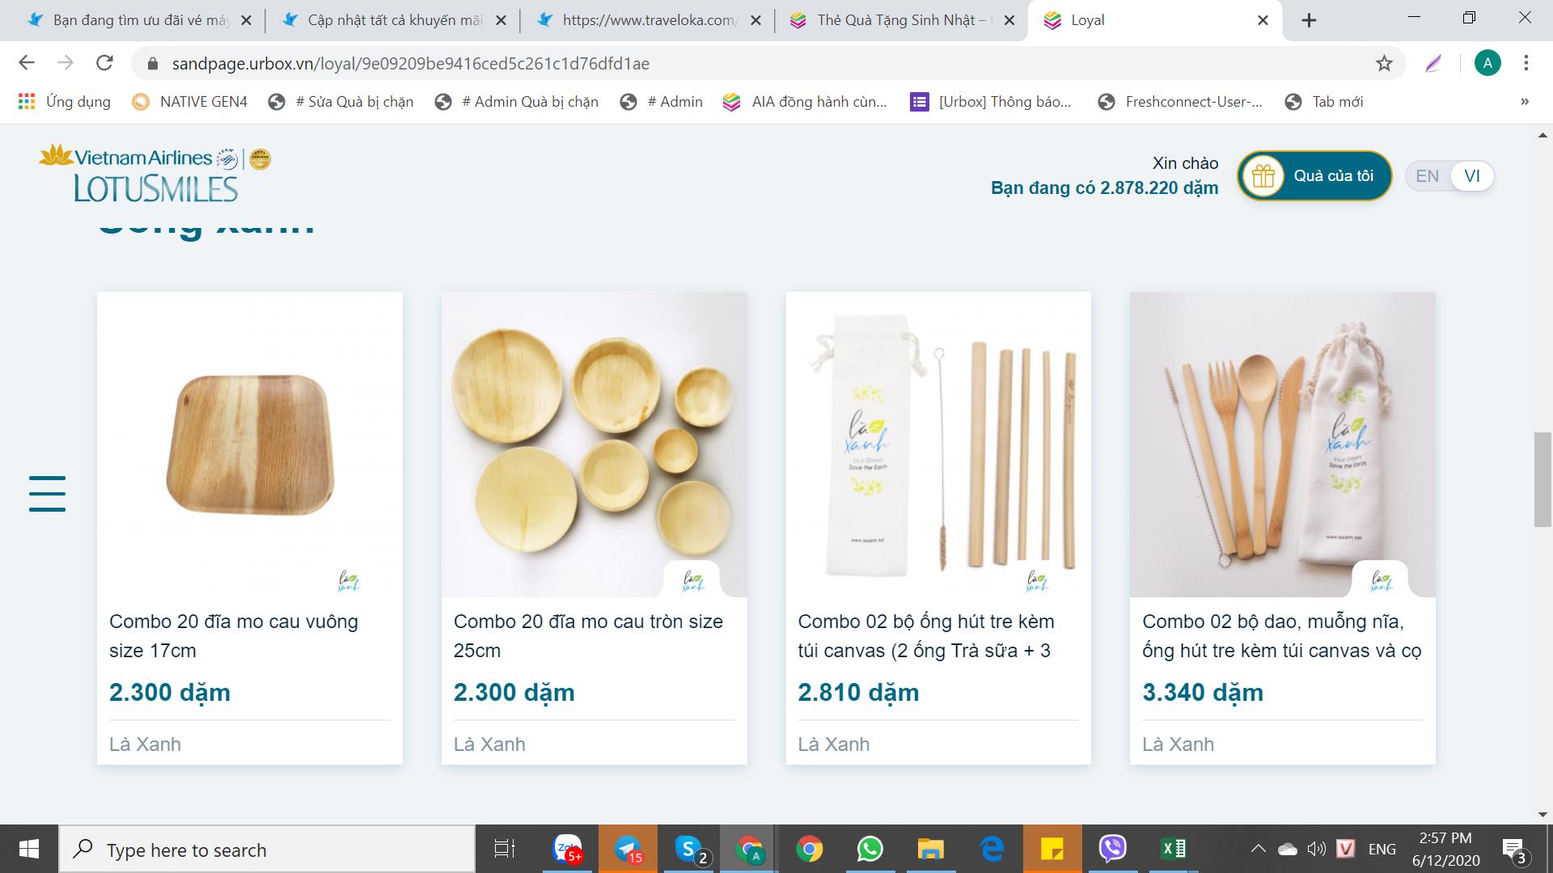The width and height of the screenshot is (1553, 873).
Task: Open Viber from the taskbar
Action: pos(1113,849)
